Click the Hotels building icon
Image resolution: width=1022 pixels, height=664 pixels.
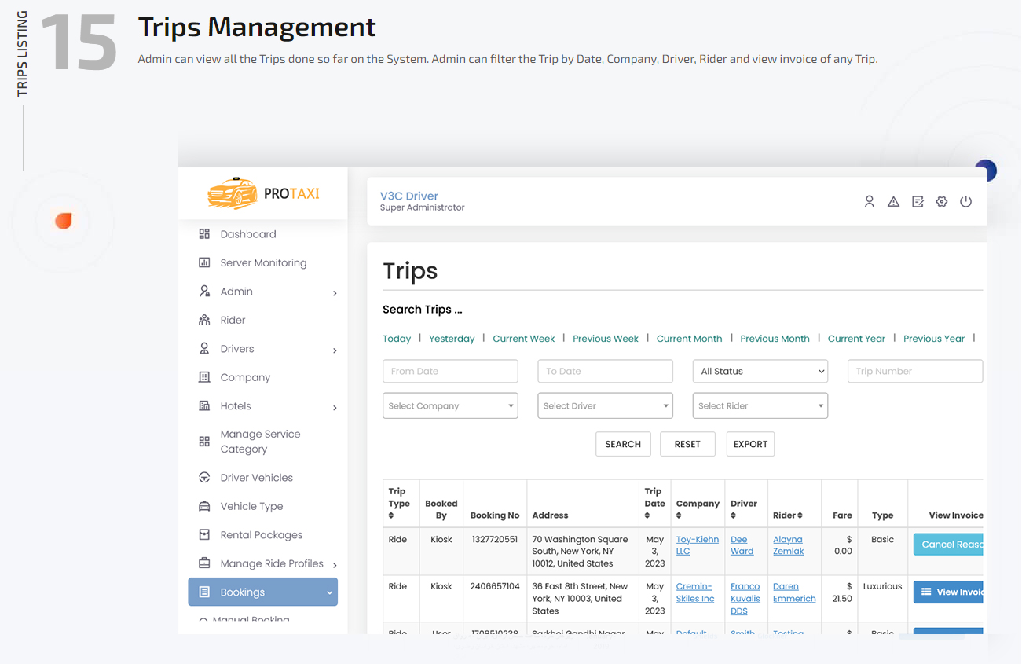204,406
